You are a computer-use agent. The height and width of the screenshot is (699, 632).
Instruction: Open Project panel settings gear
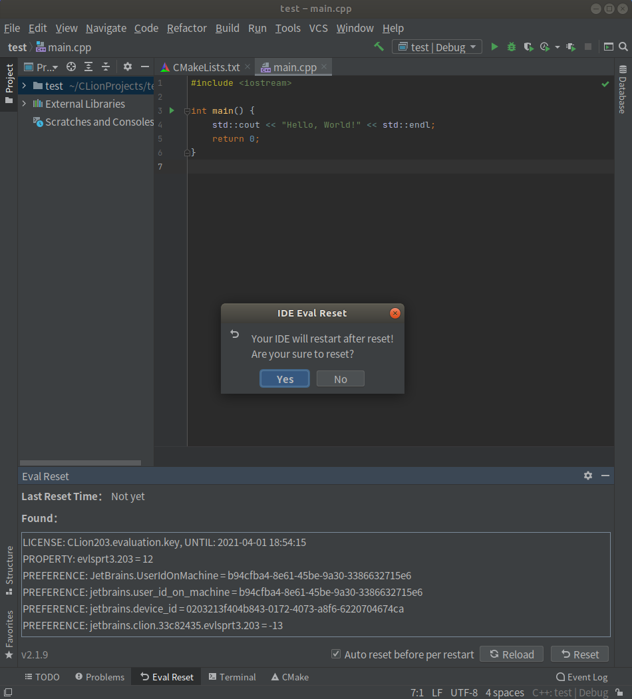(x=128, y=67)
